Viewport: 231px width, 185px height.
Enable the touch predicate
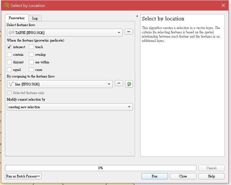pyautogui.click(x=31, y=47)
